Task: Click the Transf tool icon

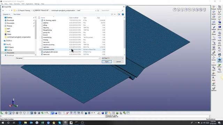Action: 214,43
